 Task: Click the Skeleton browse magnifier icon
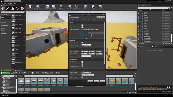pyautogui.click(x=91, y=35)
